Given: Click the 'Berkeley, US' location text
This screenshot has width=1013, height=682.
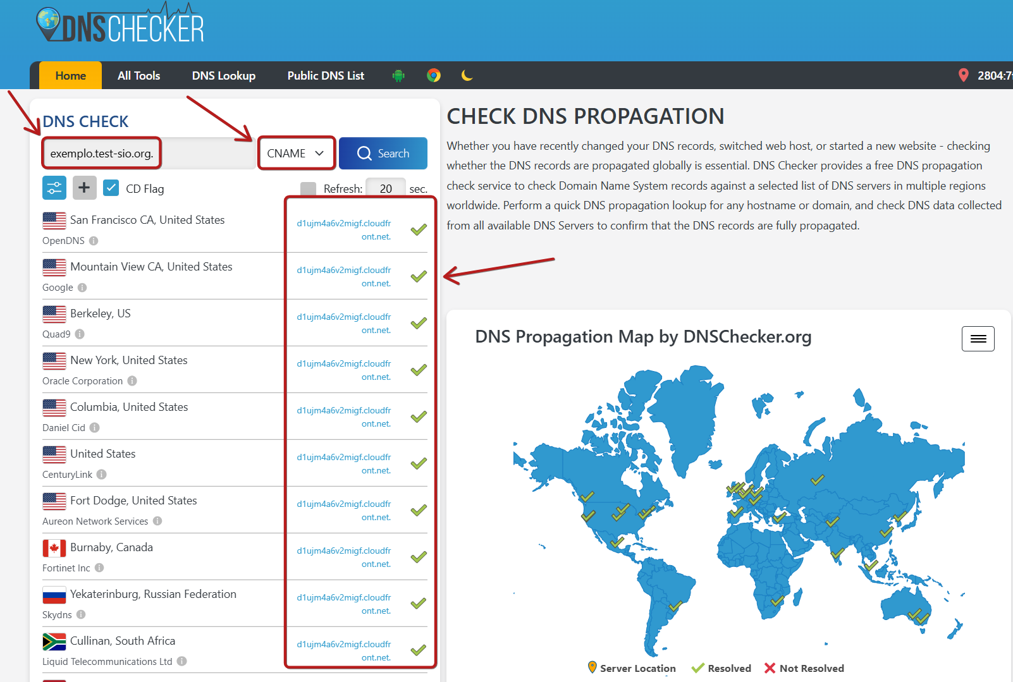Looking at the screenshot, I should 101,314.
